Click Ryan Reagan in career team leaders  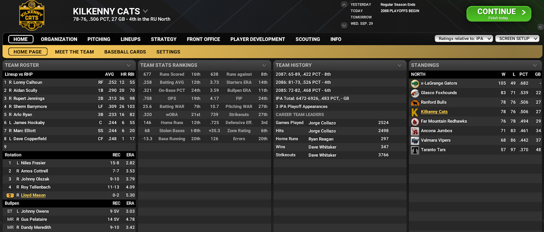coord(321,139)
